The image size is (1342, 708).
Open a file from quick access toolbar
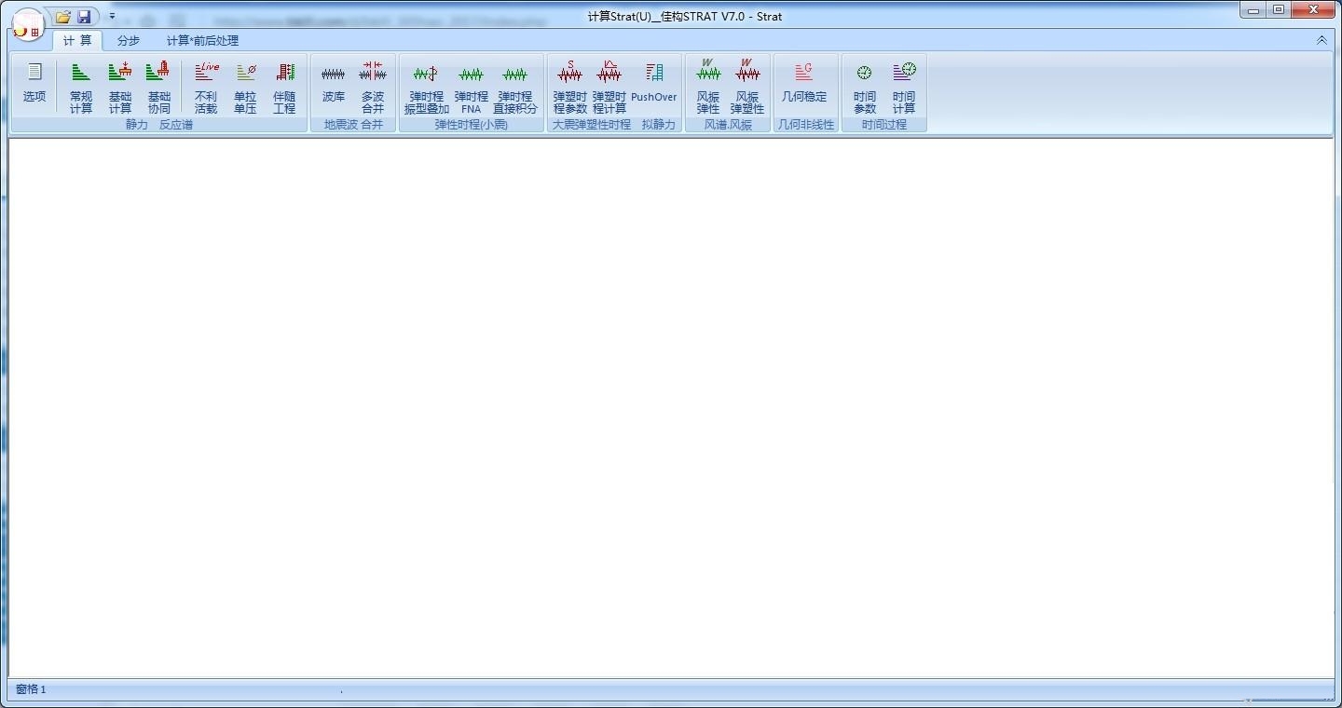62,17
